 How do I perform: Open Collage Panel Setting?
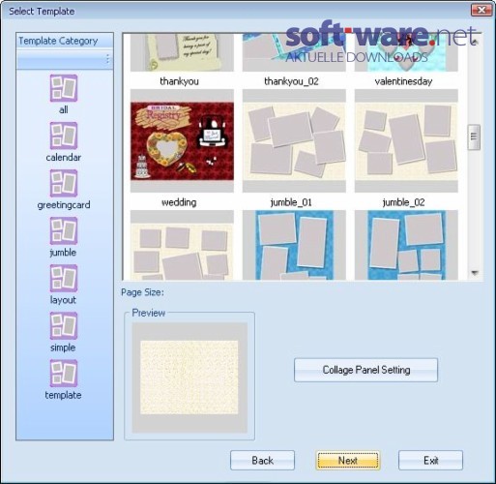[365, 370]
